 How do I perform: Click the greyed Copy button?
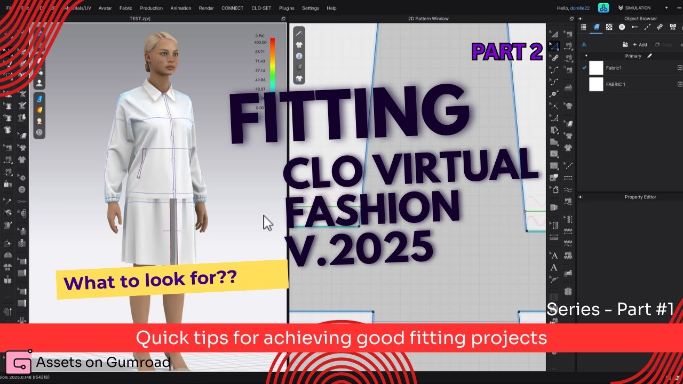[664, 45]
